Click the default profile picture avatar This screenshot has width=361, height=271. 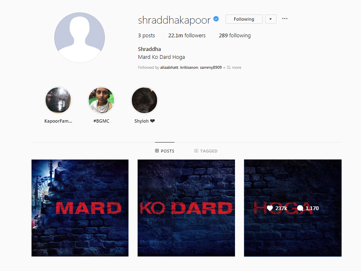tap(80, 38)
